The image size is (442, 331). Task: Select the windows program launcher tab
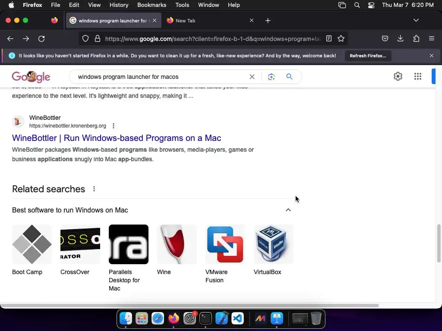(114, 21)
